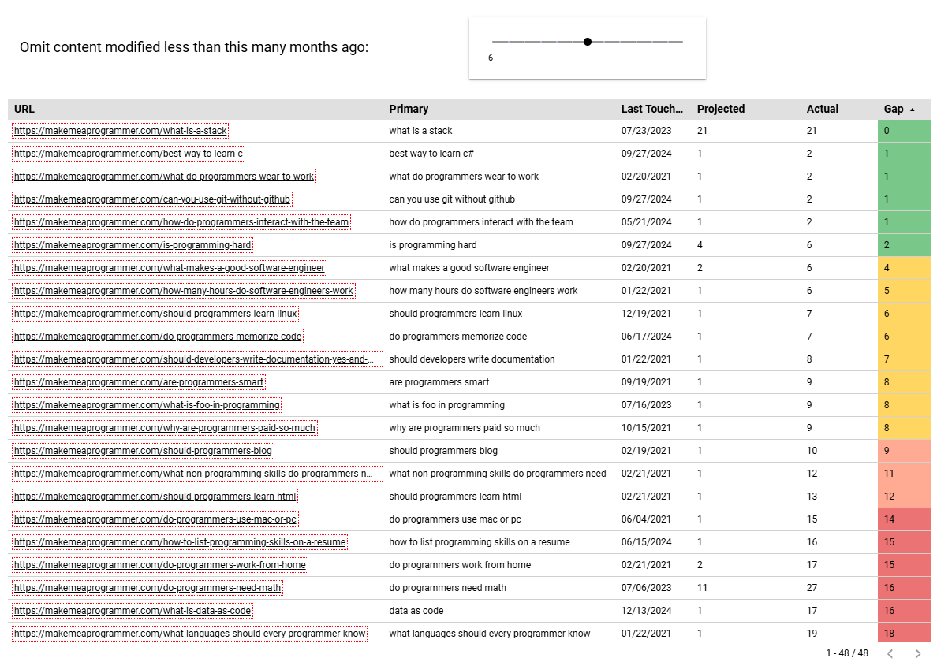Go to previous page of results
The width and height of the screenshot is (937, 662).
point(890,653)
